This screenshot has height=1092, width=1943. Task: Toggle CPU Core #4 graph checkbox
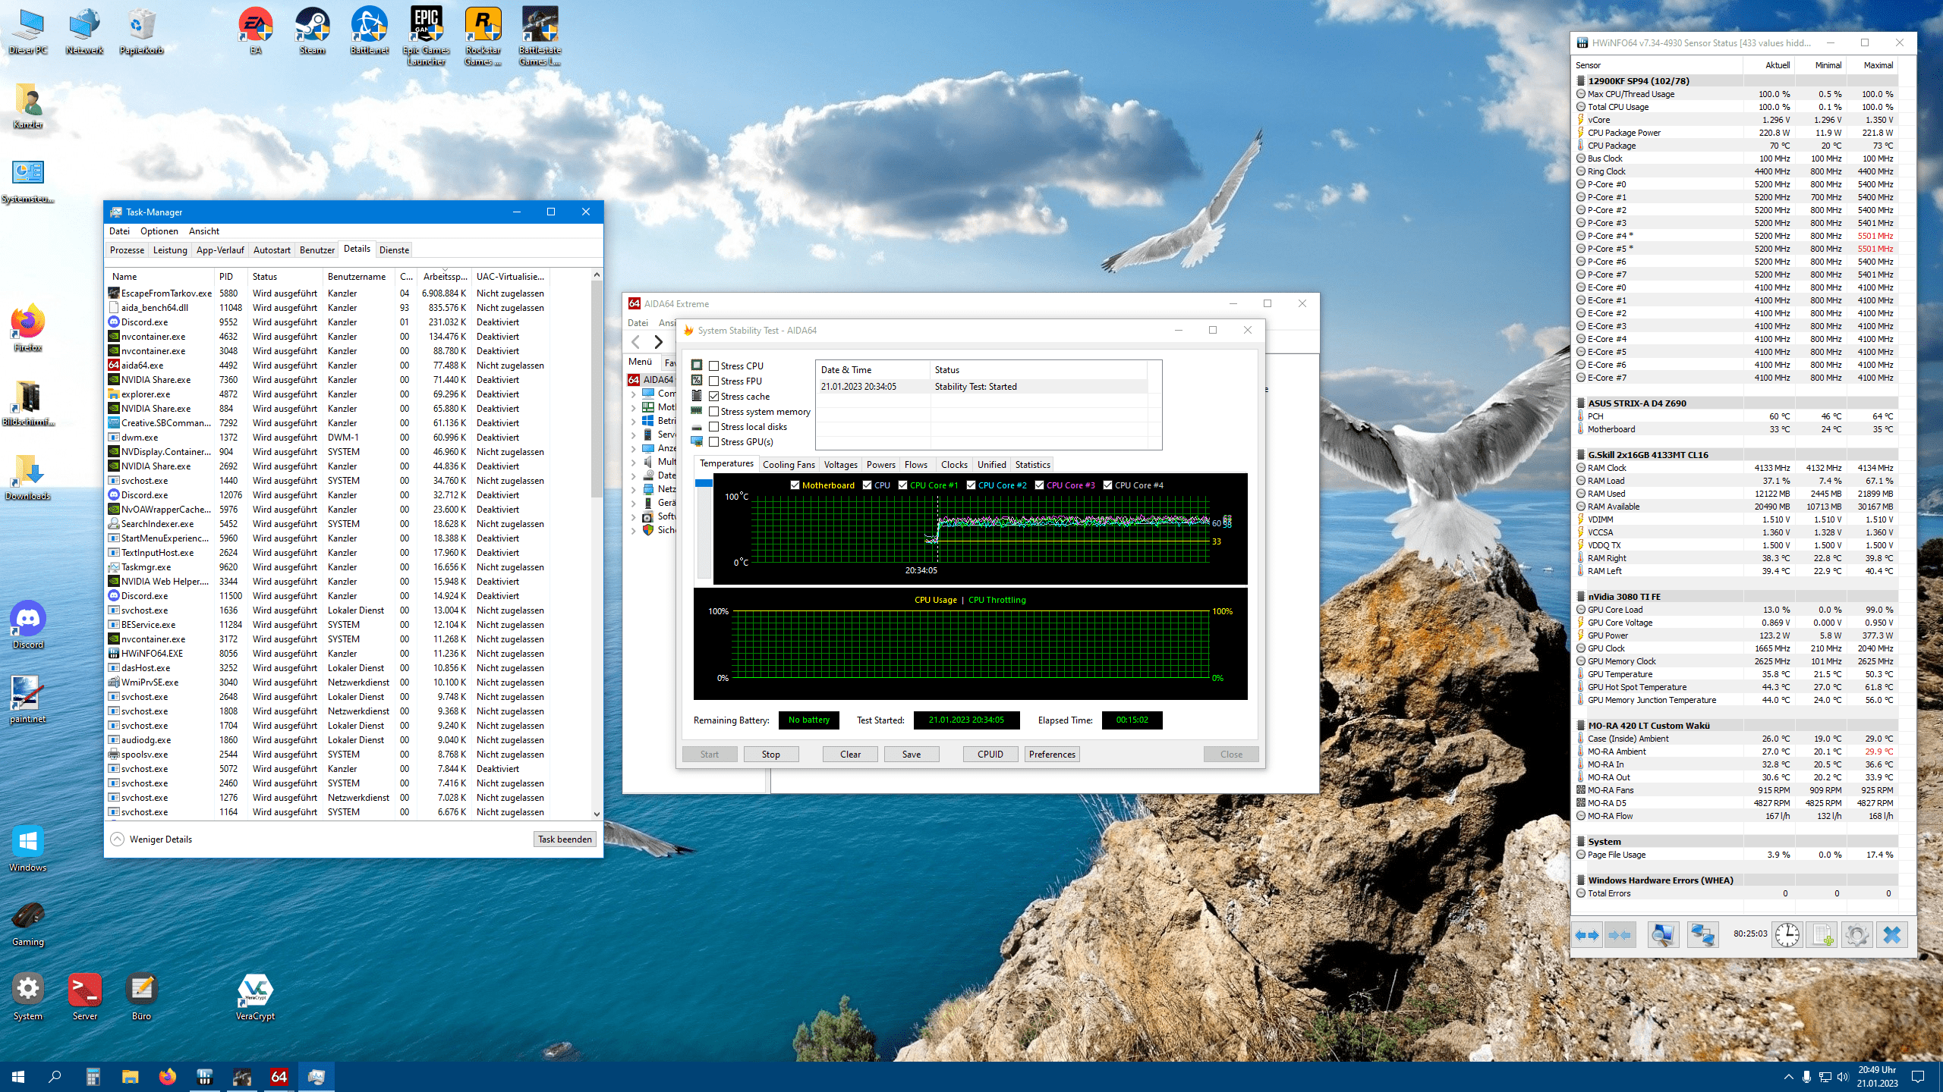point(1107,485)
